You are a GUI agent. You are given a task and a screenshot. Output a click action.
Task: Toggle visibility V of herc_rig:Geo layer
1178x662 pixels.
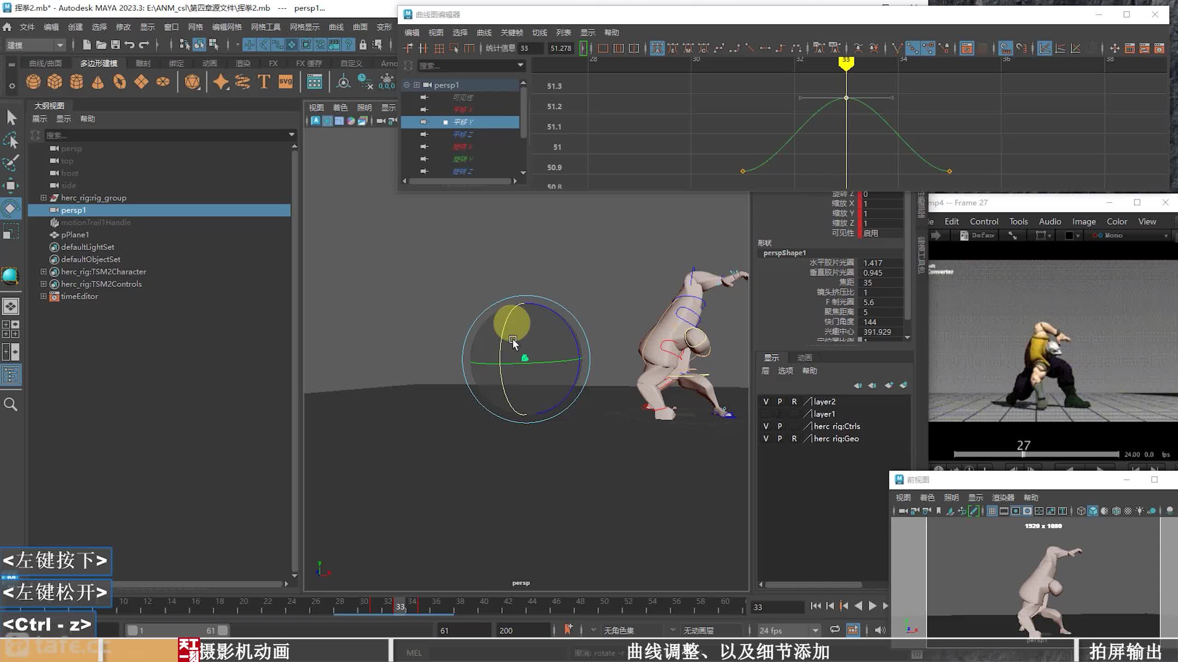point(766,439)
